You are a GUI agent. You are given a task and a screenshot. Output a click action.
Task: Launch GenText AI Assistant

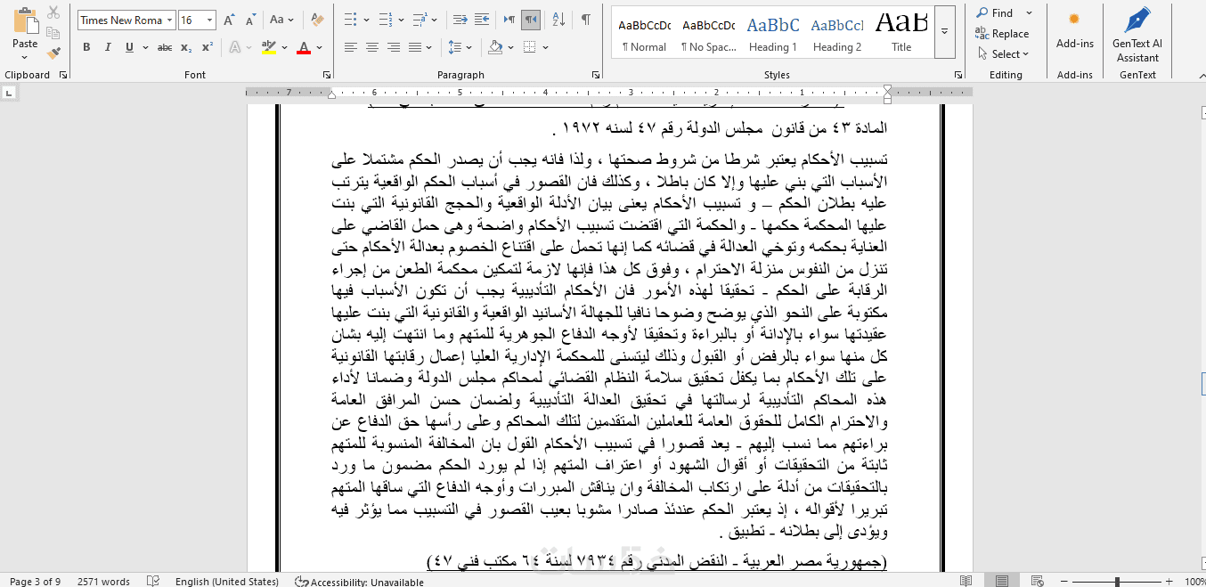click(1137, 35)
